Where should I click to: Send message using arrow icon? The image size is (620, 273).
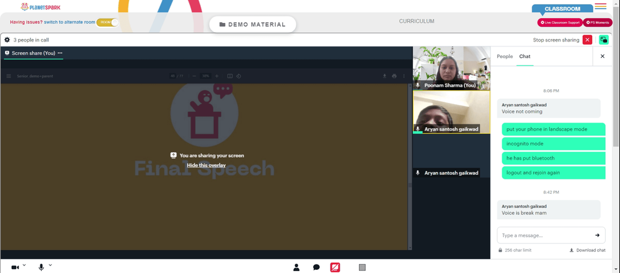[597, 235]
